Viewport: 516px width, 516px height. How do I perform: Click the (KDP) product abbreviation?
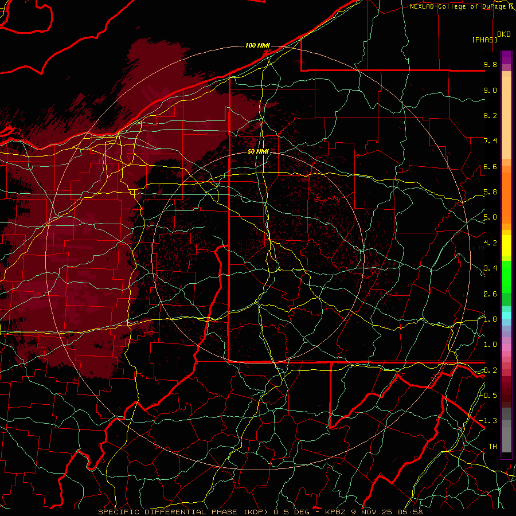coord(255,512)
